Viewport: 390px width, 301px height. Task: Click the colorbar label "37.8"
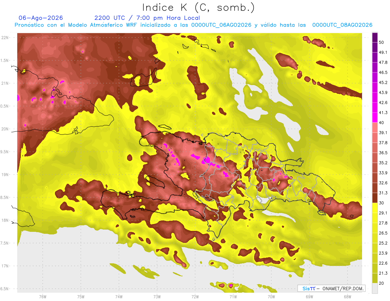[383, 143]
